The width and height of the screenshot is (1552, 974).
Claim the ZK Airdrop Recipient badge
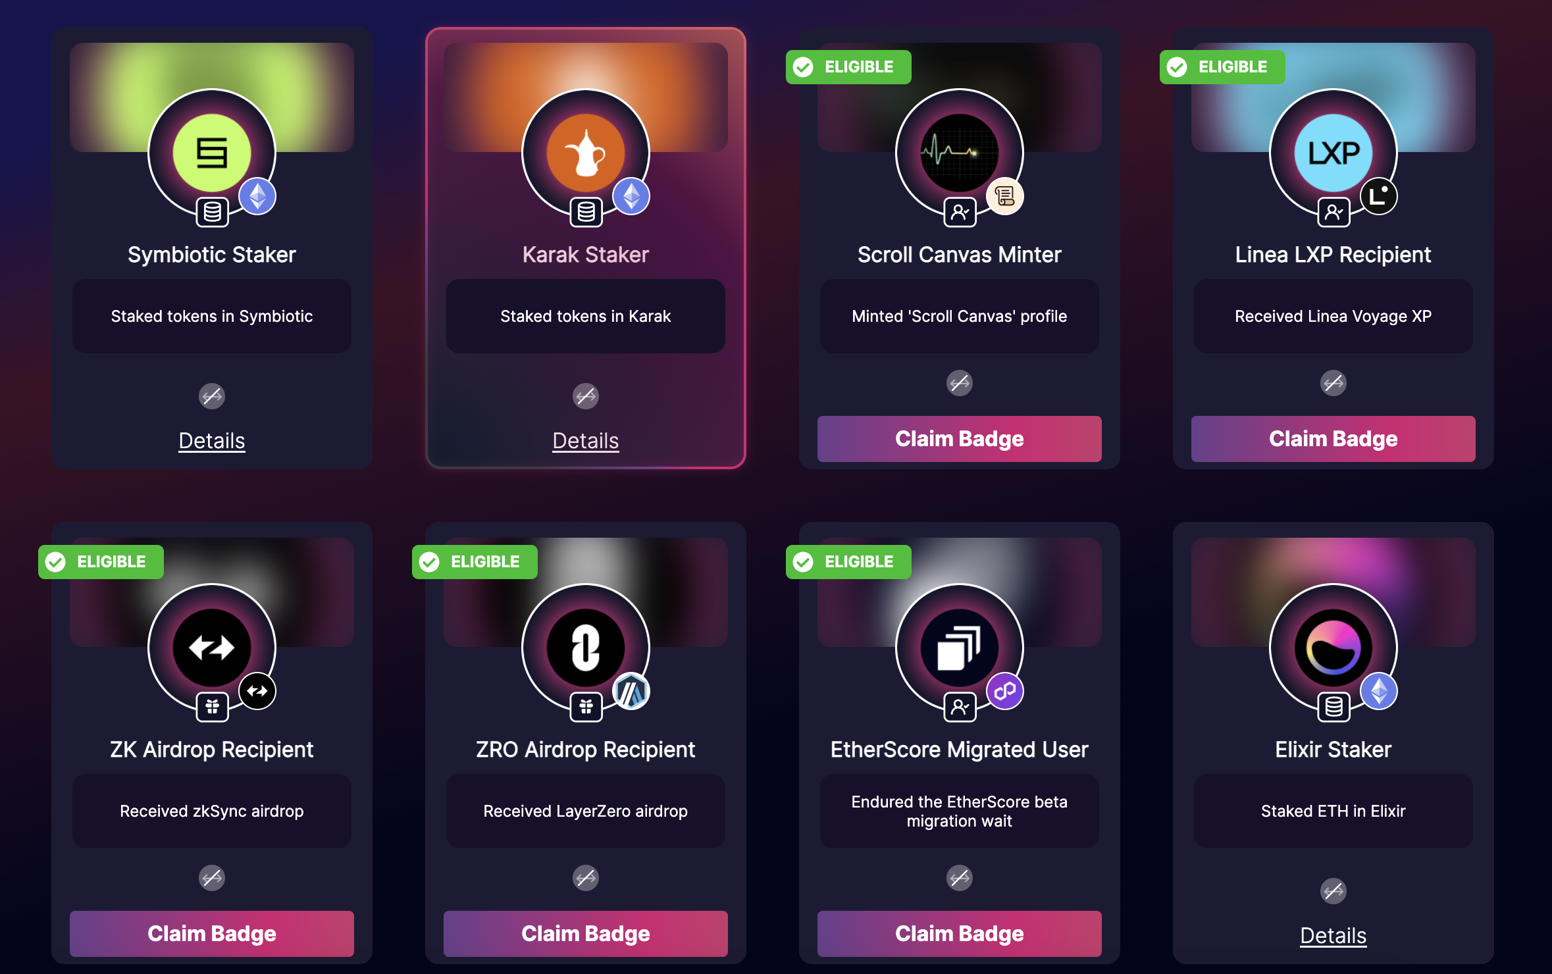pos(212,934)
